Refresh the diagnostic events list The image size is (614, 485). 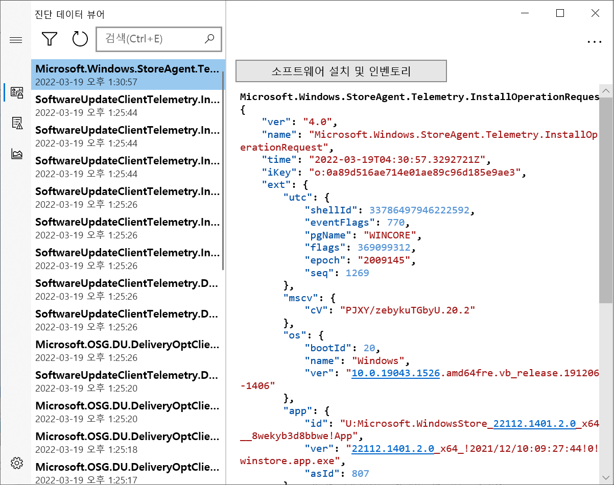point(80,39)
